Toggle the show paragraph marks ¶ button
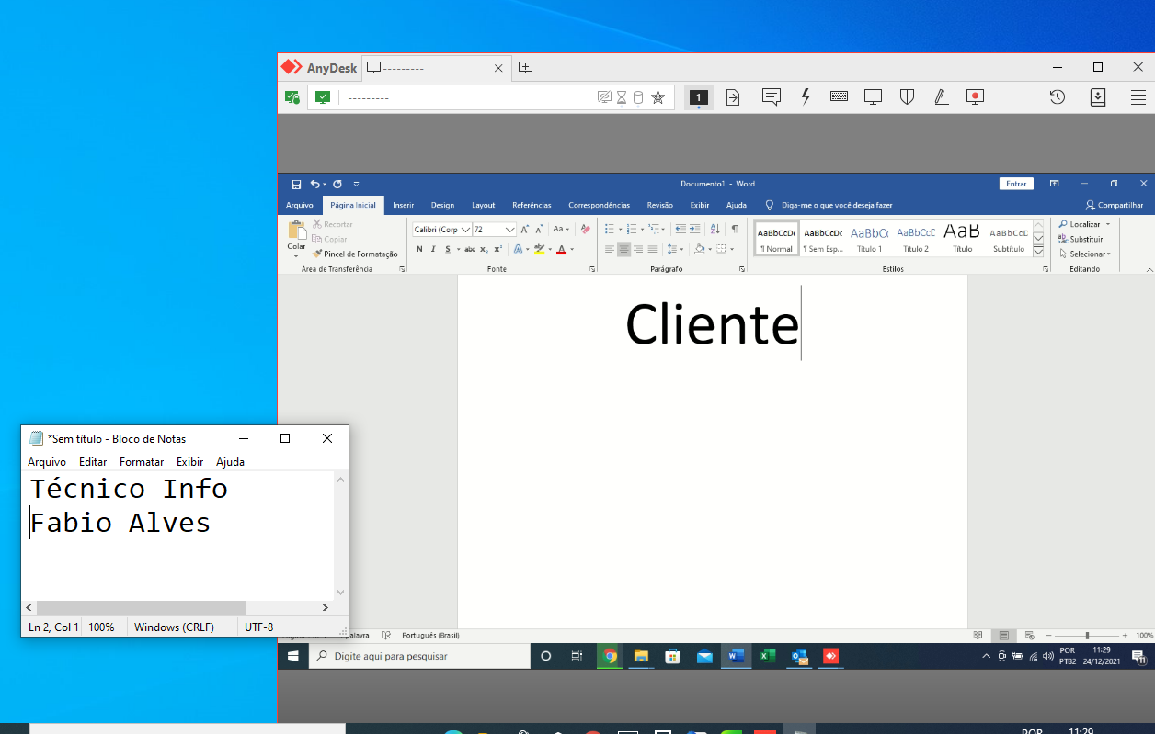The image size is (1155, 734). (735, 229)
